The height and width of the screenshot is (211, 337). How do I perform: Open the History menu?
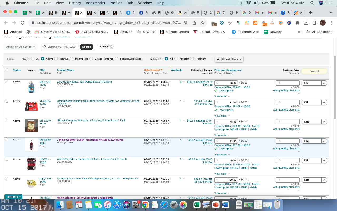point(75,3)
